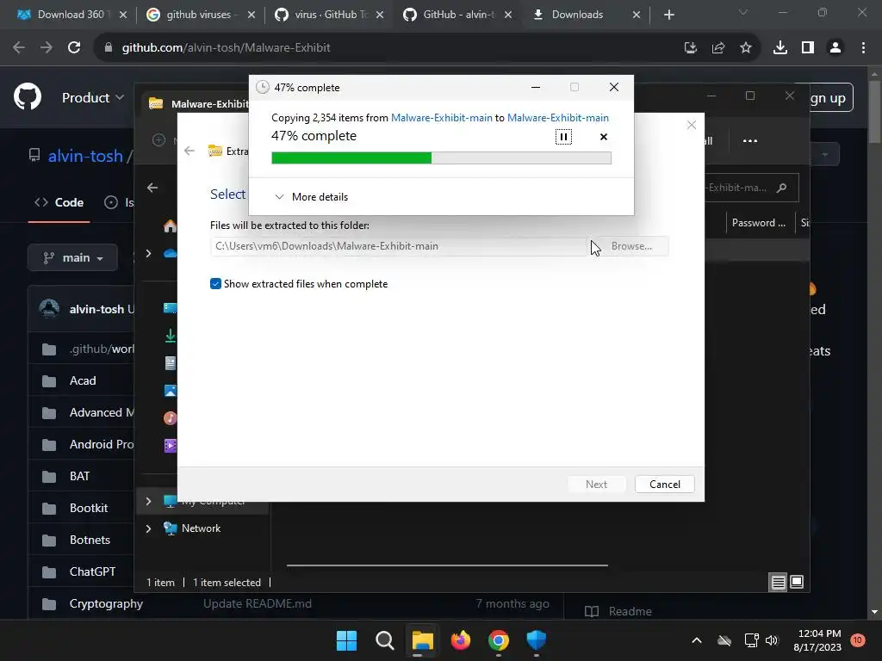Select Network in Explorer sidebar
The height and width of the screenshot is (661, 882).
(201, 528)
